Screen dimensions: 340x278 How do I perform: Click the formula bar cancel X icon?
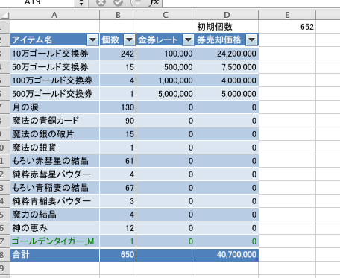(x=101, y=2)
